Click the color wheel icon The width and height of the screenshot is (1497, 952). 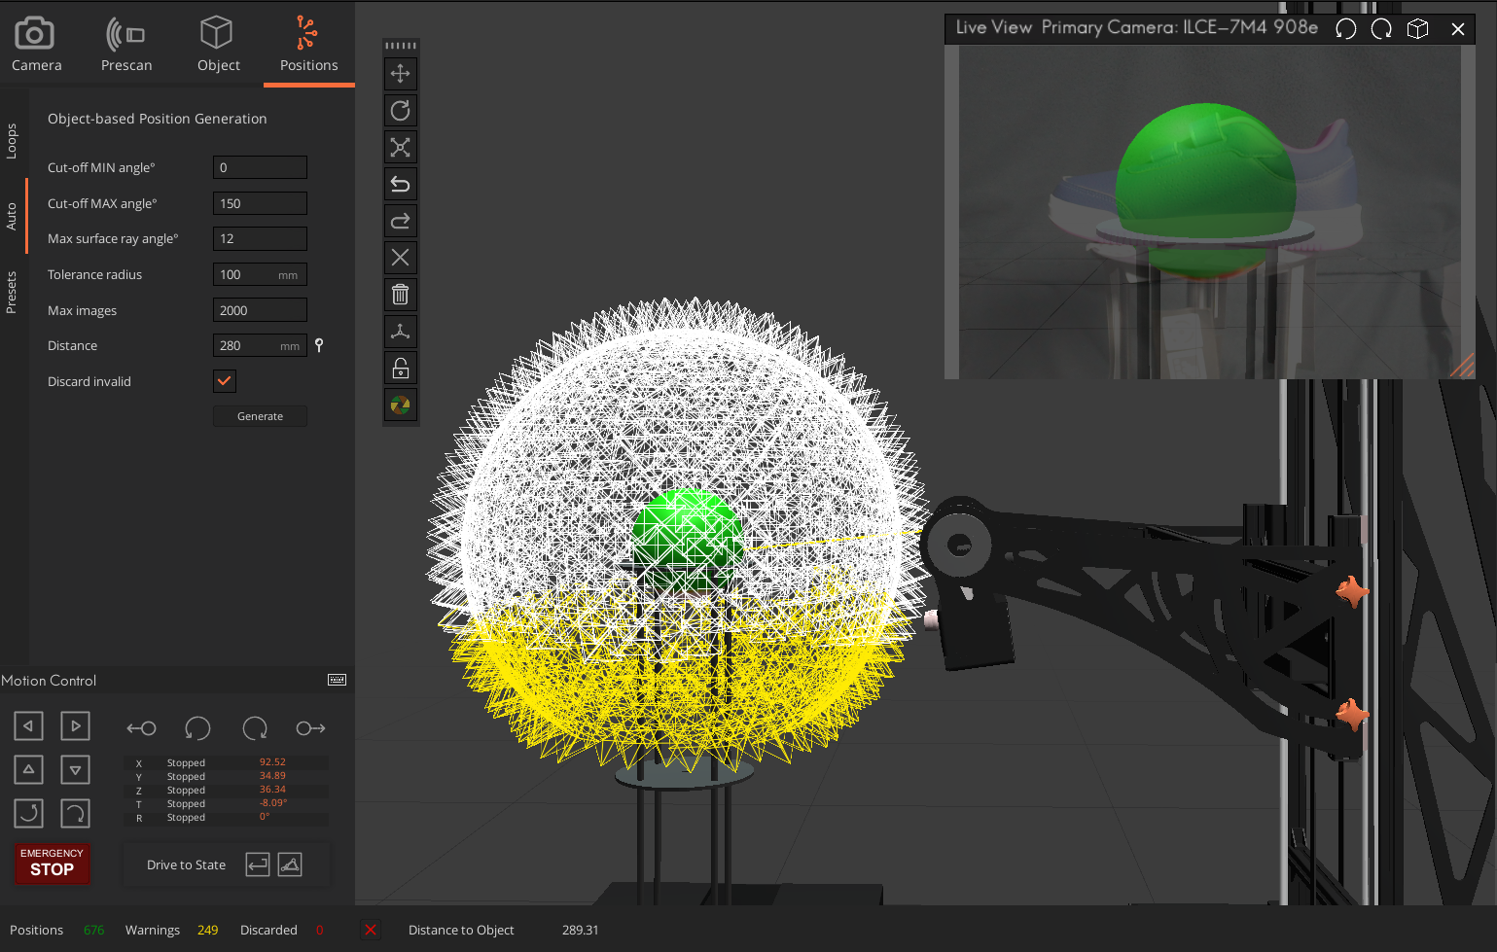click(x=400, y=405)
